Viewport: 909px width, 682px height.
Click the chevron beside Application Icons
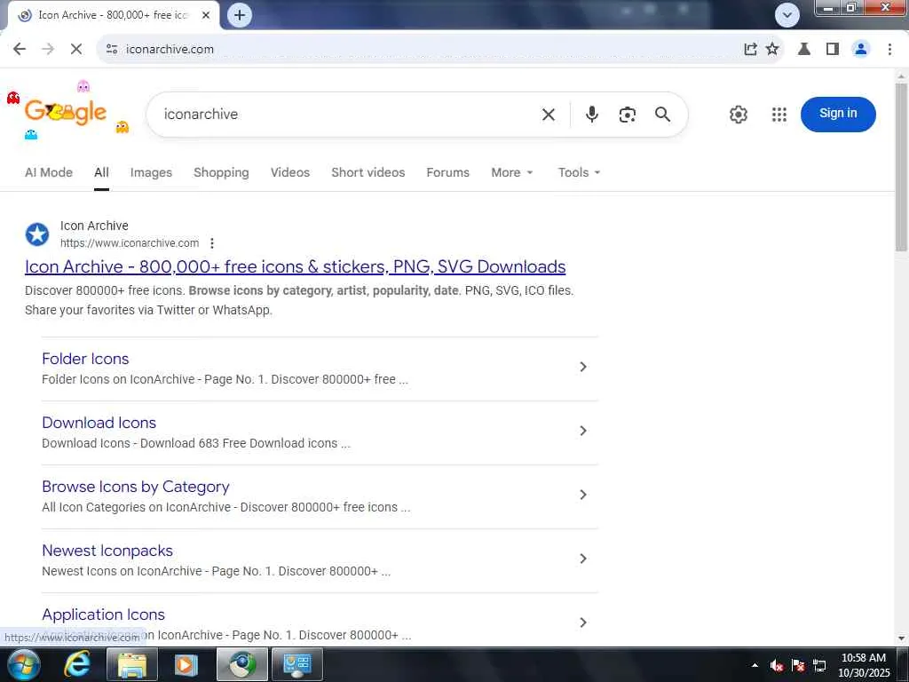click(582, 623)
